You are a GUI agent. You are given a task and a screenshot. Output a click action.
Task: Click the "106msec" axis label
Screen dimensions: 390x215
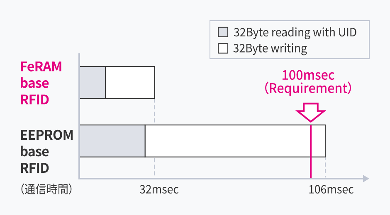331,190
